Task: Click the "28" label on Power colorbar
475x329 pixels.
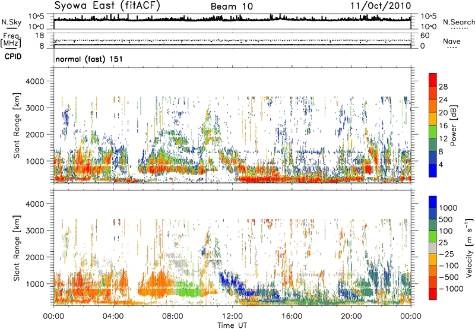Action: coord(443,87)
